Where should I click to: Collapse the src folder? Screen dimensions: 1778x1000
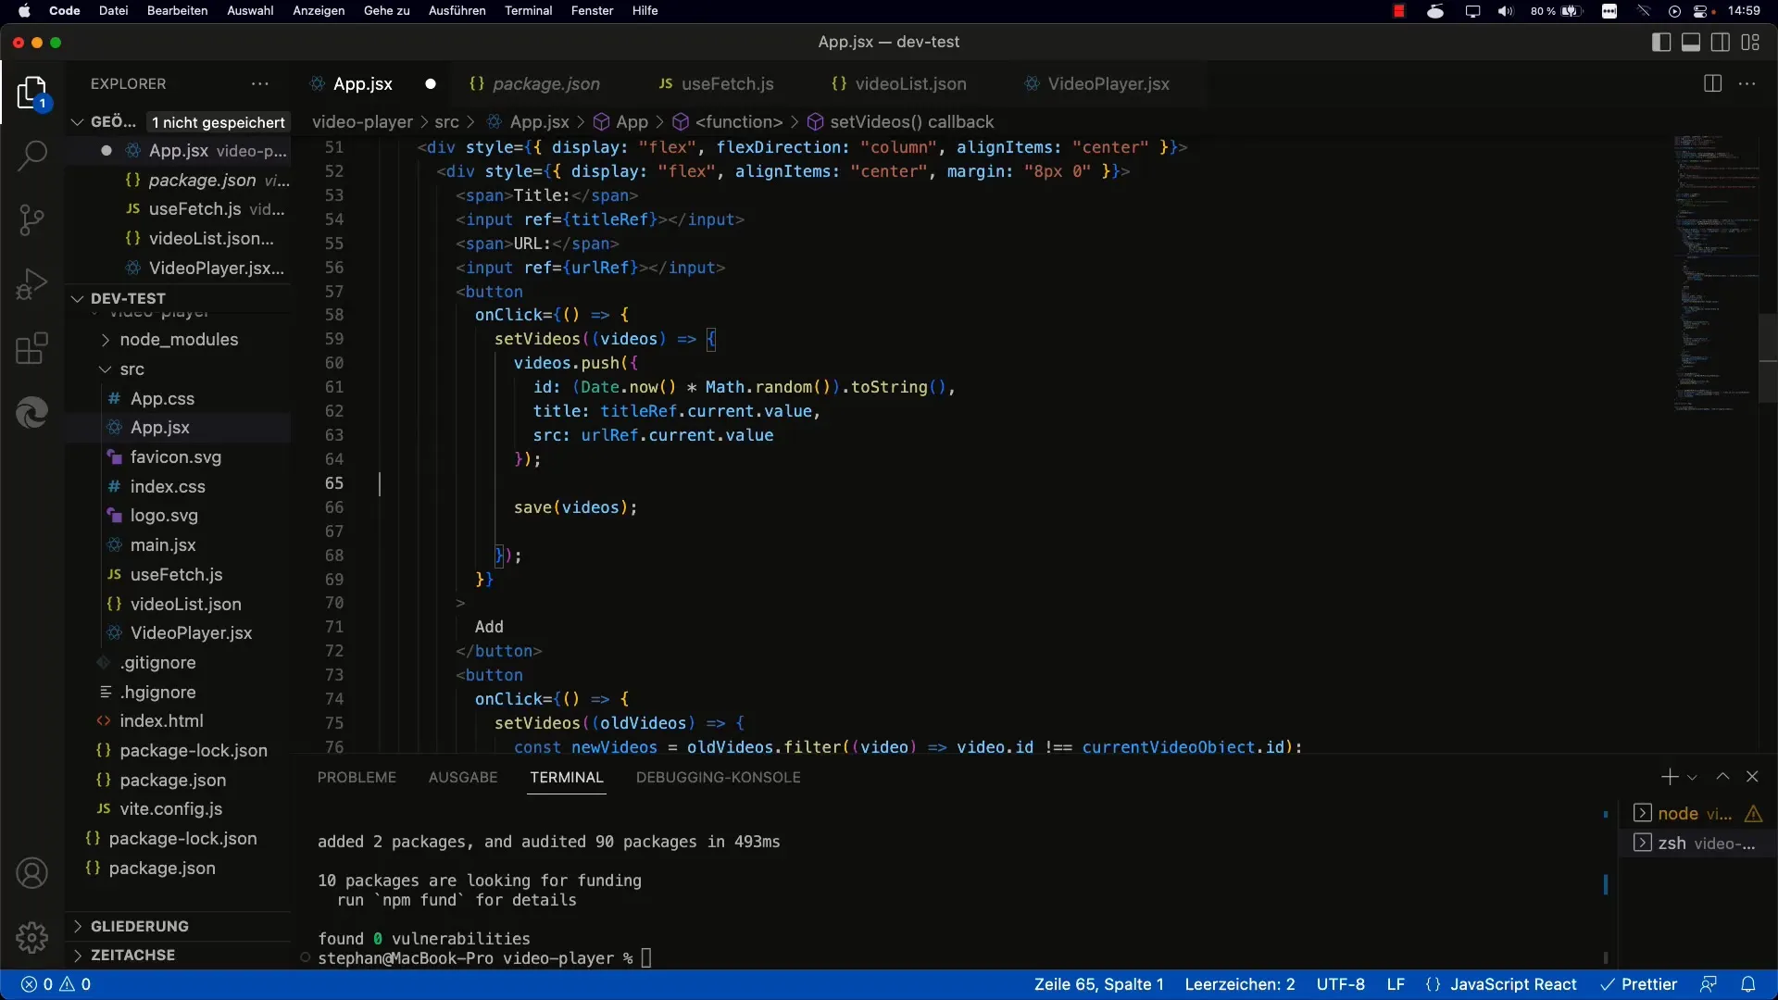tap(131, 369)
